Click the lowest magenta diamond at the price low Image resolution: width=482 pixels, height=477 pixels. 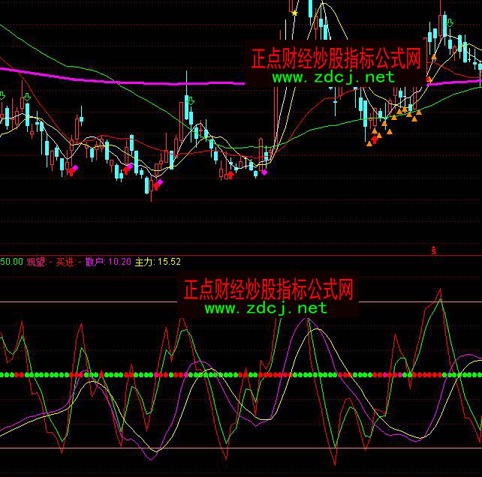158,182
